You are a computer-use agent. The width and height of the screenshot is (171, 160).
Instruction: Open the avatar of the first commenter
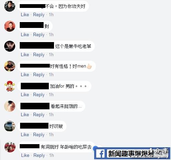[x=10, y=6]
